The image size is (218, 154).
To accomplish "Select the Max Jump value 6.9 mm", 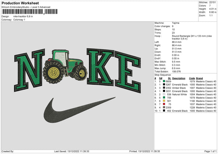I will [x=176, y=68].
